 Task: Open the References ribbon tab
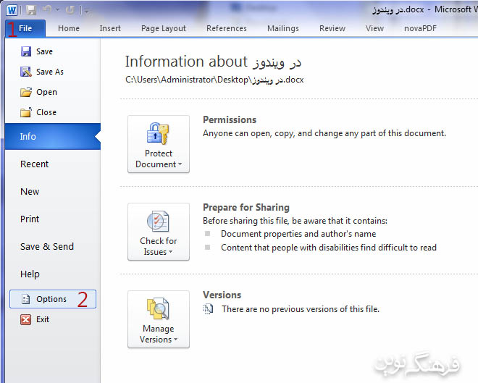(227, 28)
